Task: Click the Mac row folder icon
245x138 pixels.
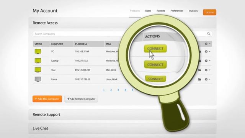Action: pos(199,70)
